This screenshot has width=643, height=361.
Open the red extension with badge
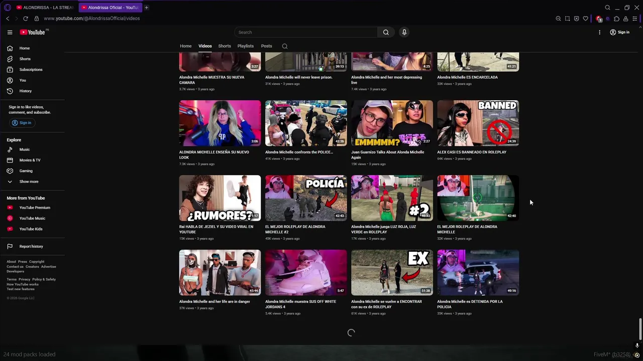click(599, 19)
